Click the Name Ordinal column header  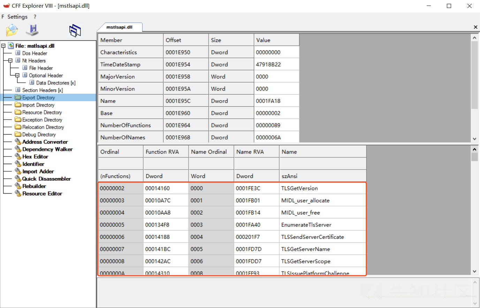[211, 152]
